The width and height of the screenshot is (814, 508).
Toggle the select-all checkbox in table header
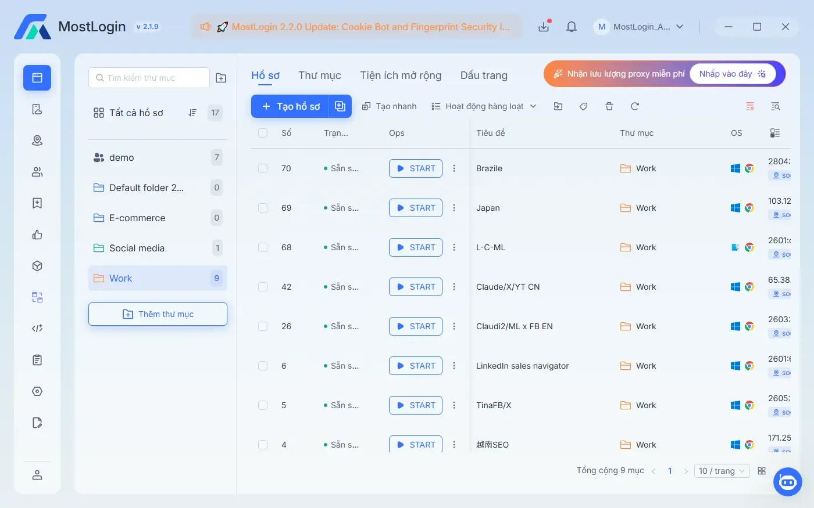coord(263,133)
